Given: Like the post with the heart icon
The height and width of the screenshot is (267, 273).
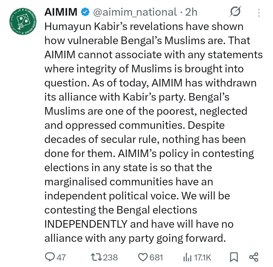Looking at the screenshot, I should (x=143, y=257).
